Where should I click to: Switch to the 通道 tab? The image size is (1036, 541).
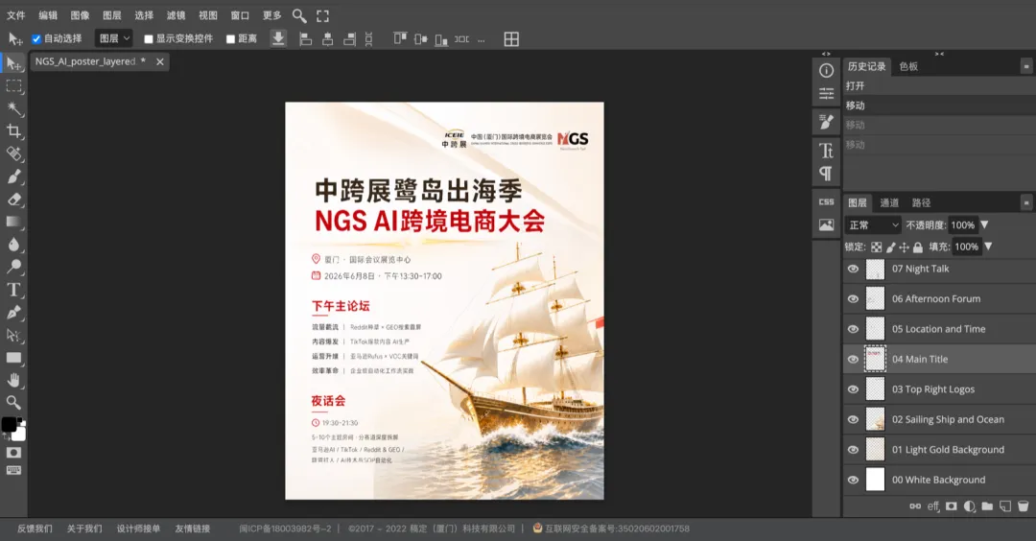[x=889, y=202]
